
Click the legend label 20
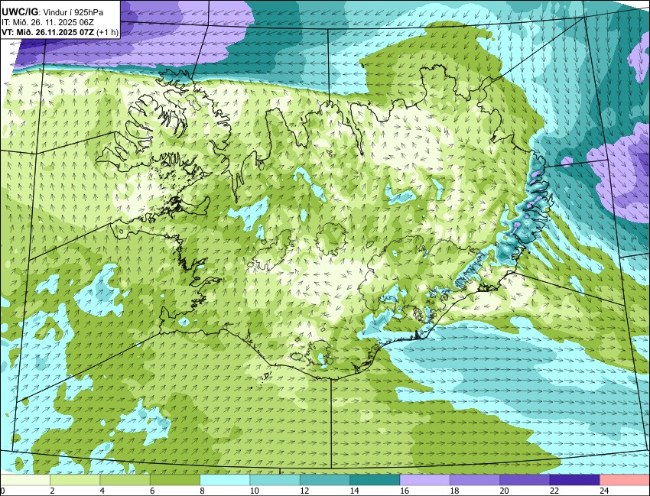(504, 491)
